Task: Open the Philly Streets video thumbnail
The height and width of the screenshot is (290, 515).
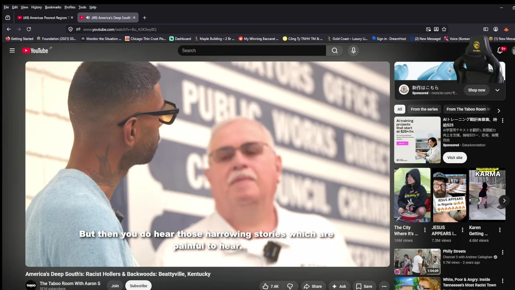Action: (417, 262)
